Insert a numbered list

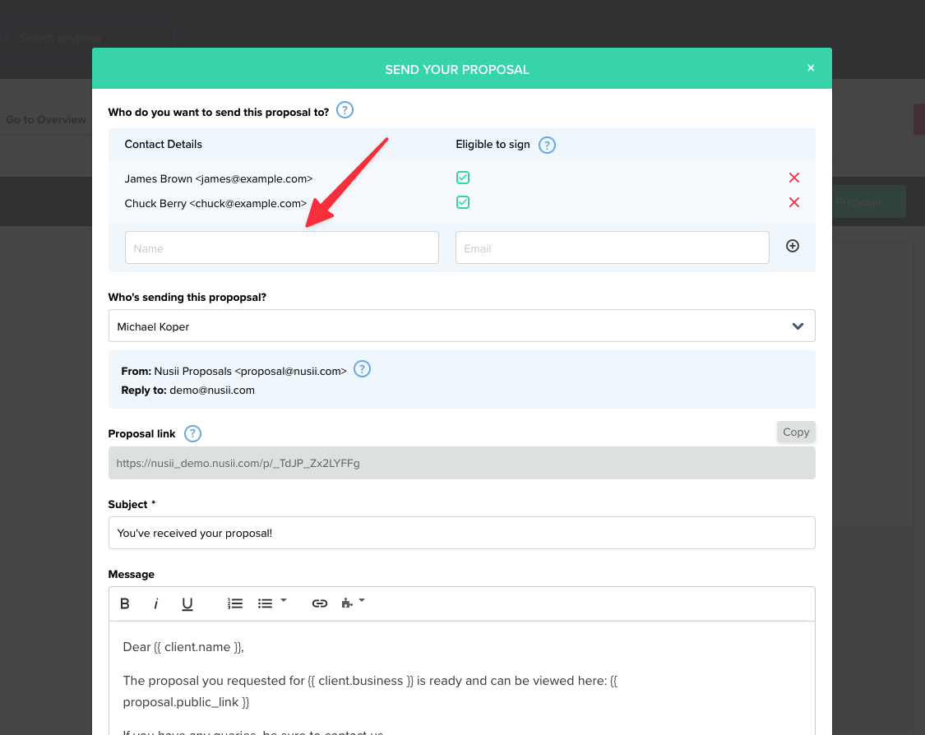tap(235, 603)
